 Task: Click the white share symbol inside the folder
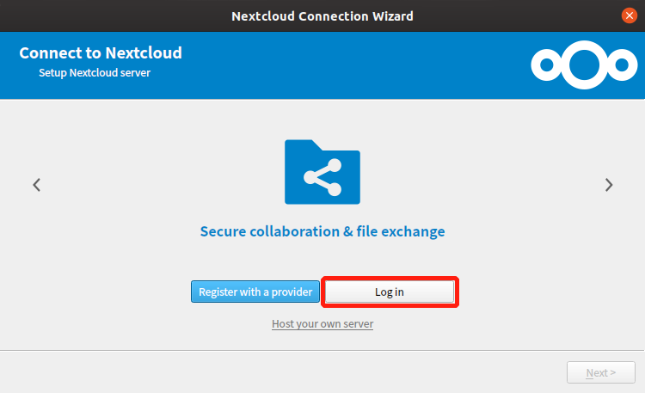(322, 177)
